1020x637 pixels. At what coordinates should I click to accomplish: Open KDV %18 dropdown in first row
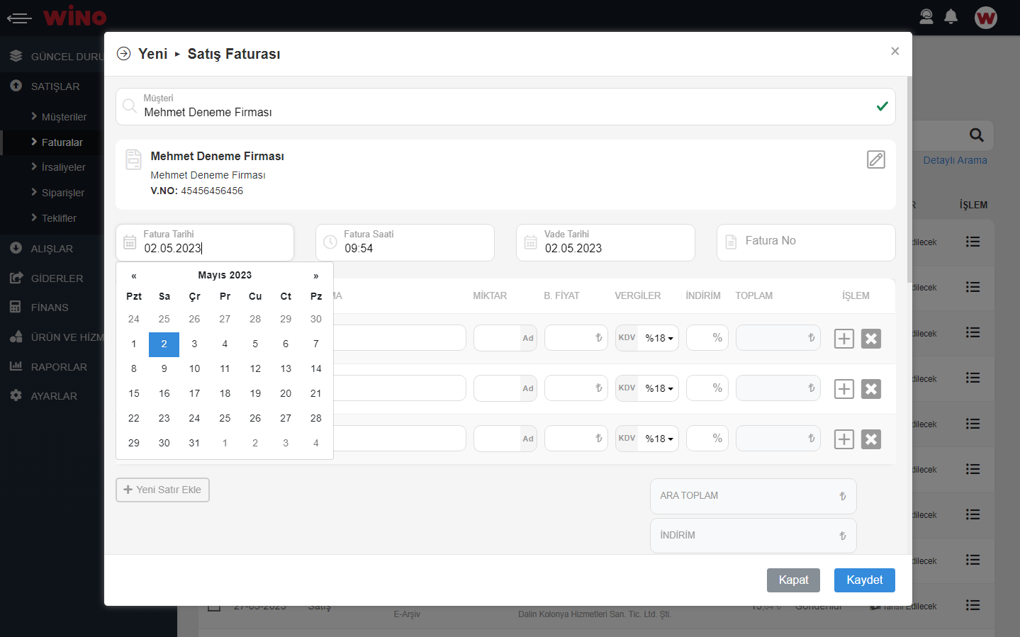[x=658, y=339]
